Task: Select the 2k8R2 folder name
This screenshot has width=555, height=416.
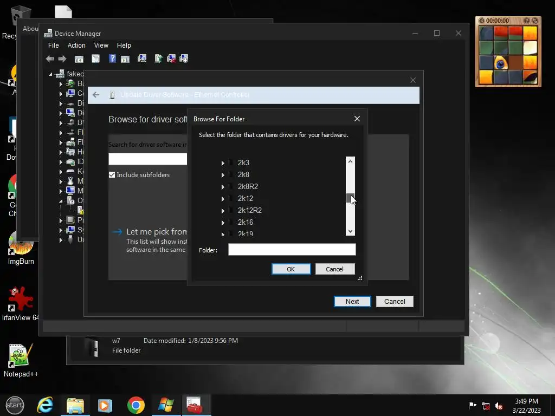Action: pyautogui.click(x=248, y=186)
